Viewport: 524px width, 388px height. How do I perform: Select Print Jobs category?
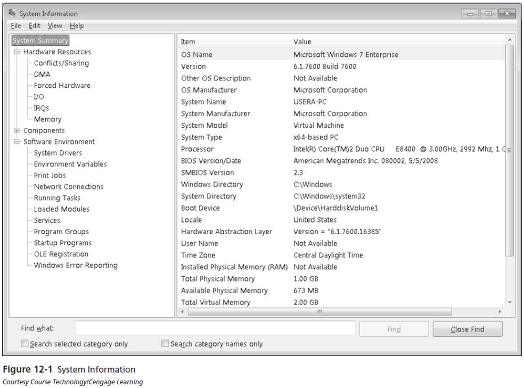pyautogui.click(x=50, y=175)
